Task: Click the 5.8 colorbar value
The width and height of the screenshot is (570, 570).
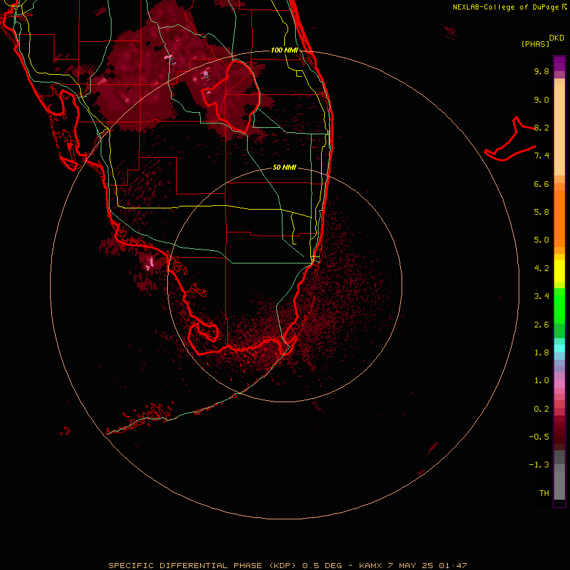Action: 541,212
